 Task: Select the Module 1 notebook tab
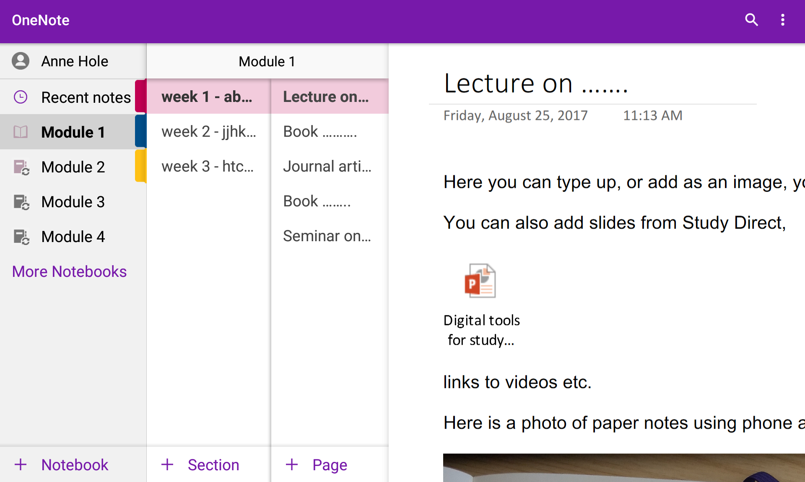pyautogui.click(x=73, y=131)
